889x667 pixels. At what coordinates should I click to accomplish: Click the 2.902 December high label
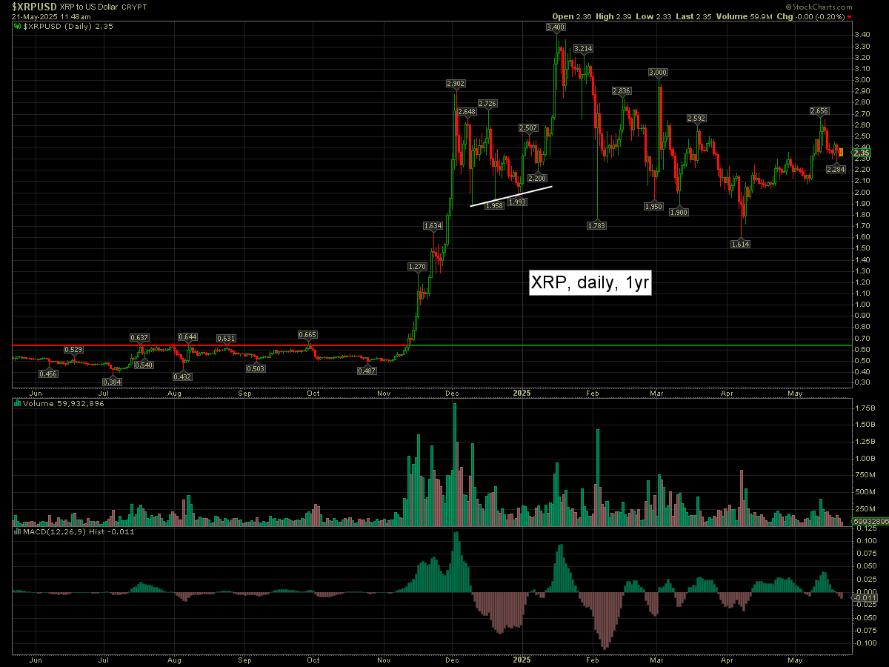click(456, 84)
